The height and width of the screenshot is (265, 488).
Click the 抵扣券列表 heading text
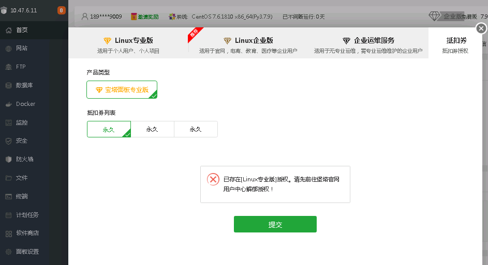pyautogui.click(x=101, y=113)
